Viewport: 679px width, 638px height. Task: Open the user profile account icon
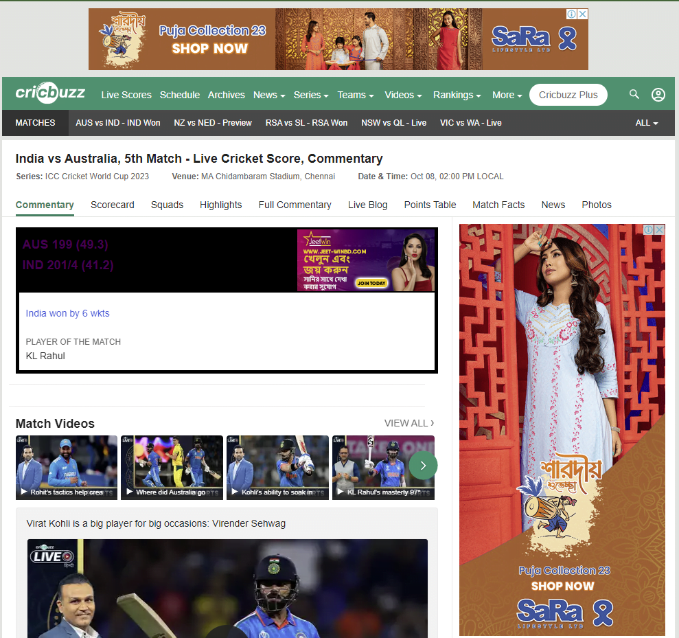tap(658, 95)
